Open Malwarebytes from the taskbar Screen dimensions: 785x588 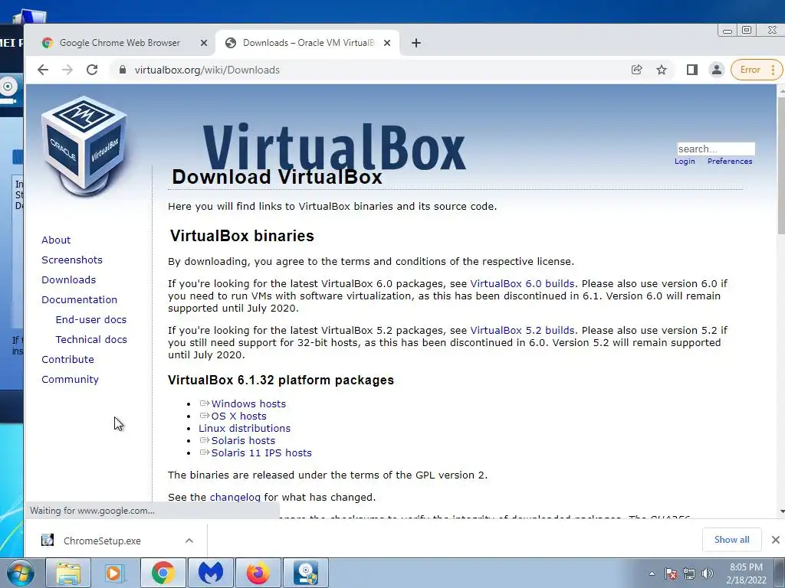click(x=211, y=573)
